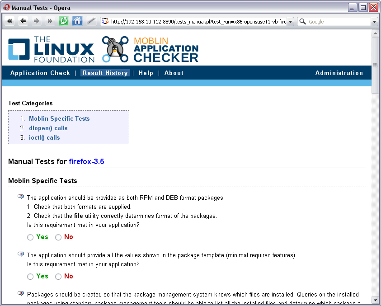Click comment icon beside package management requirement
The image size is (381, 306).
(x=21, y=293)
